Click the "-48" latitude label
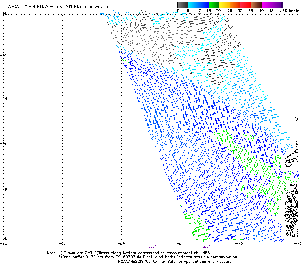This screenshot has width=301, height=264. pyautogui.click(x=4, y=190)
